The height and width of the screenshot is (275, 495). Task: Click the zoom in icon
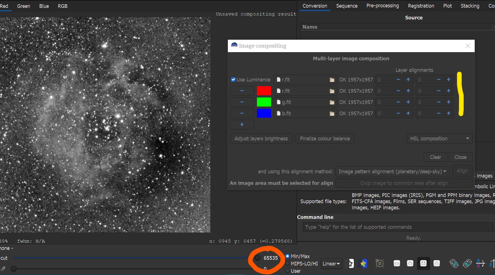point(410,263)
